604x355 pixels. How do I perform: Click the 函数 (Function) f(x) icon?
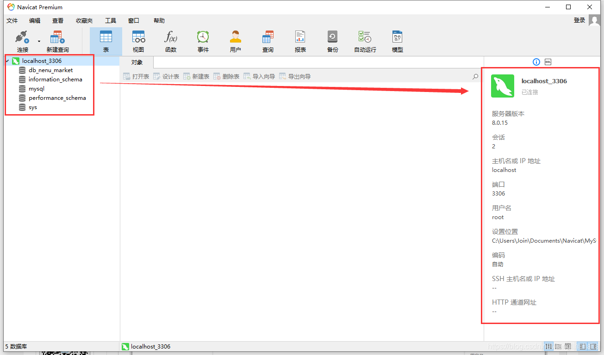pos(171,37)
